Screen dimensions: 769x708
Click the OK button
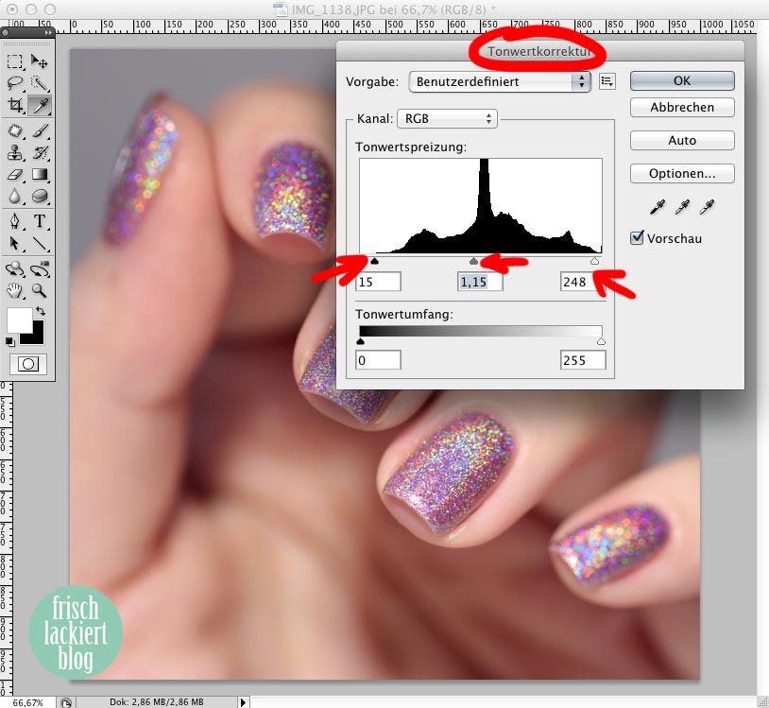(x=682, y=81)
